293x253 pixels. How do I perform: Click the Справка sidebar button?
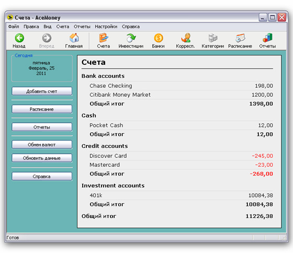[42, 176]
